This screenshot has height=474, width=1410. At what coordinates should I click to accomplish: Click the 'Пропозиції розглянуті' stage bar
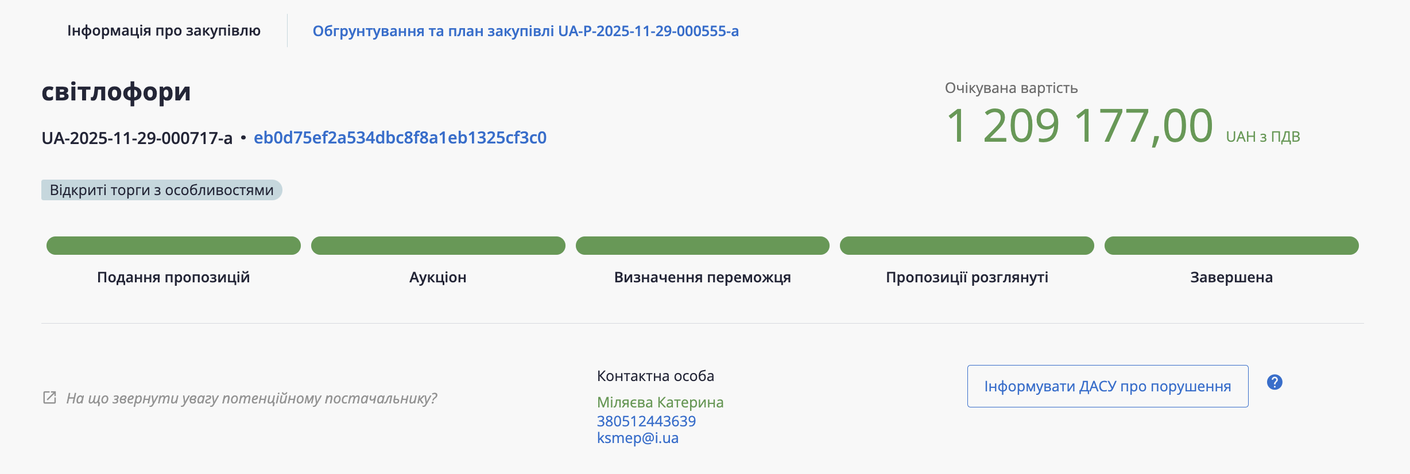click(x=967, y=246)
